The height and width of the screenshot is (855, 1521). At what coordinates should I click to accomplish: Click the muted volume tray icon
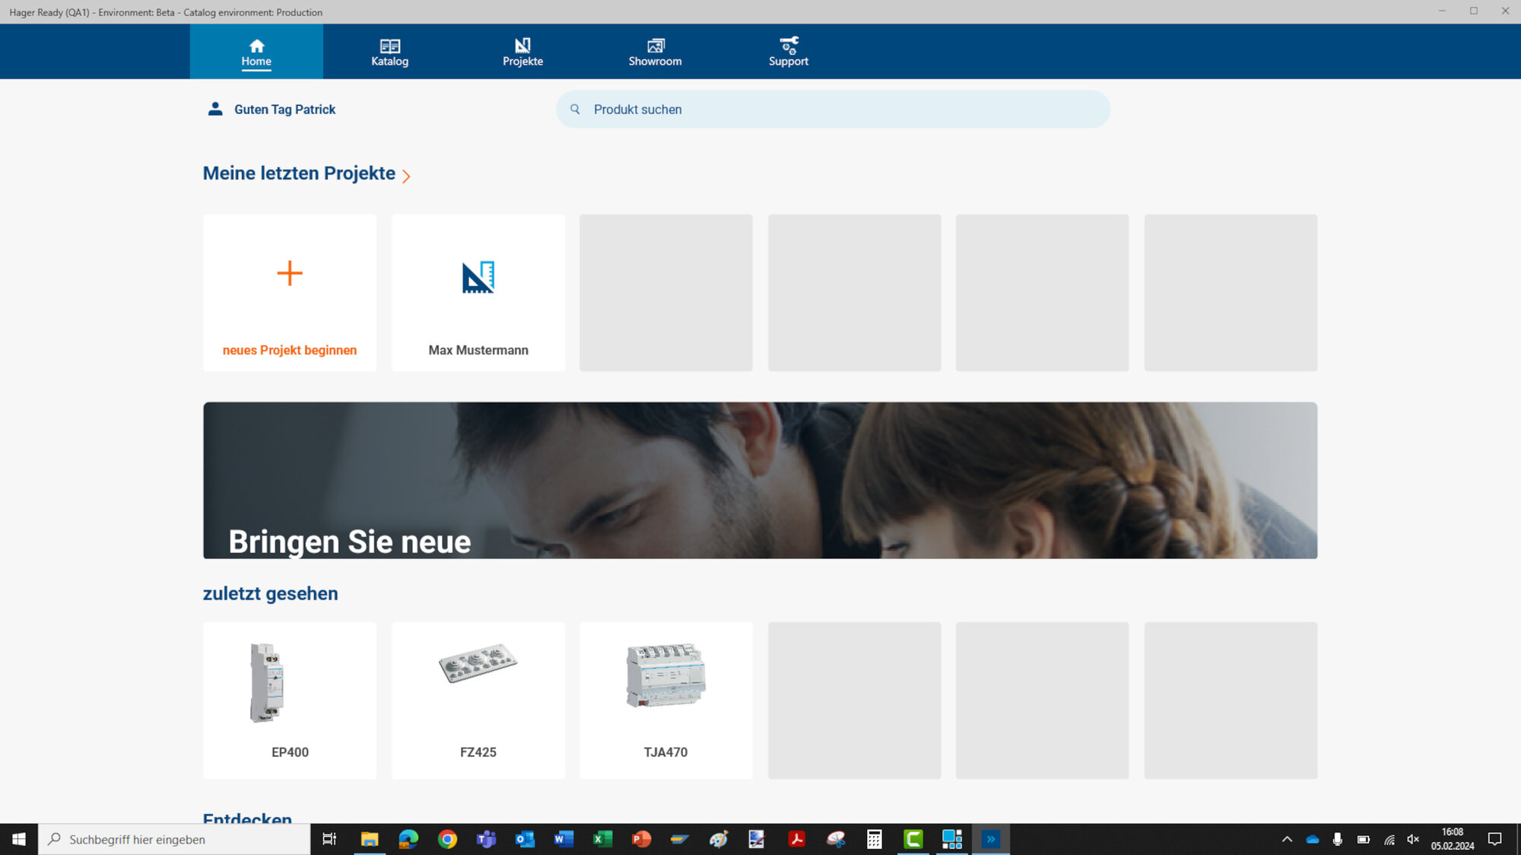(1414, 839)
